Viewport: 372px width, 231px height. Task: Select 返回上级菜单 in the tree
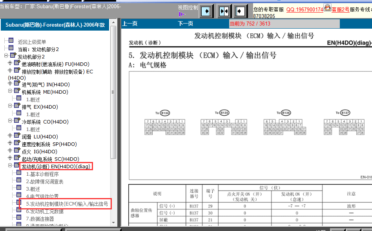click(x=32, y=42)
